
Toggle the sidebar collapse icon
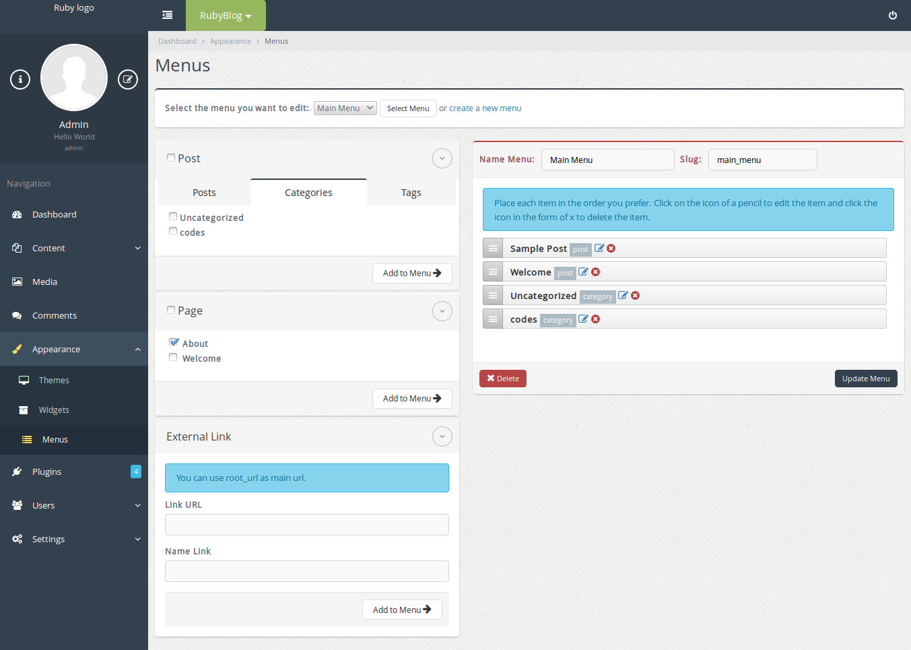coord(167,15)
